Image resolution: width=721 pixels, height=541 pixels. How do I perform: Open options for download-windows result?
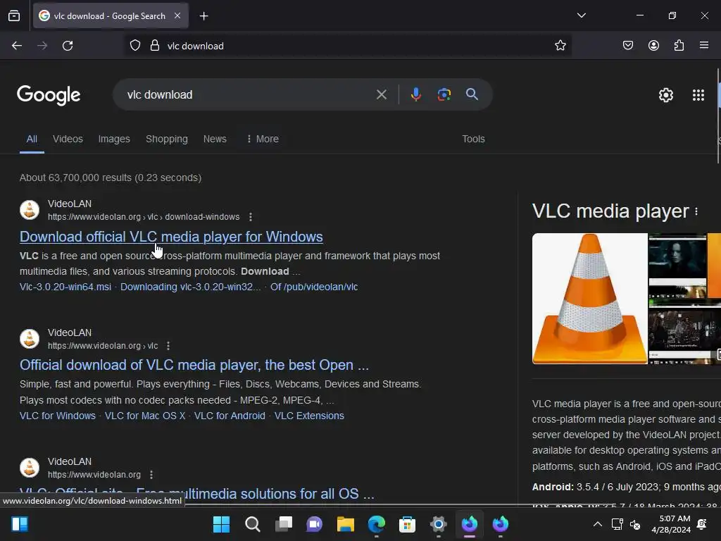pyautogui.click(x=250, y=217)
